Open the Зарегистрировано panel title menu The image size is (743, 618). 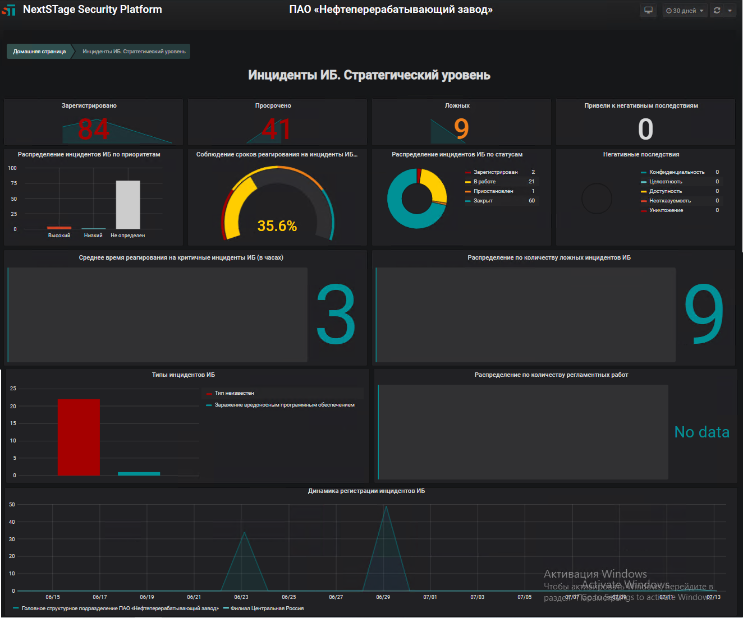[x=89, y=105]
